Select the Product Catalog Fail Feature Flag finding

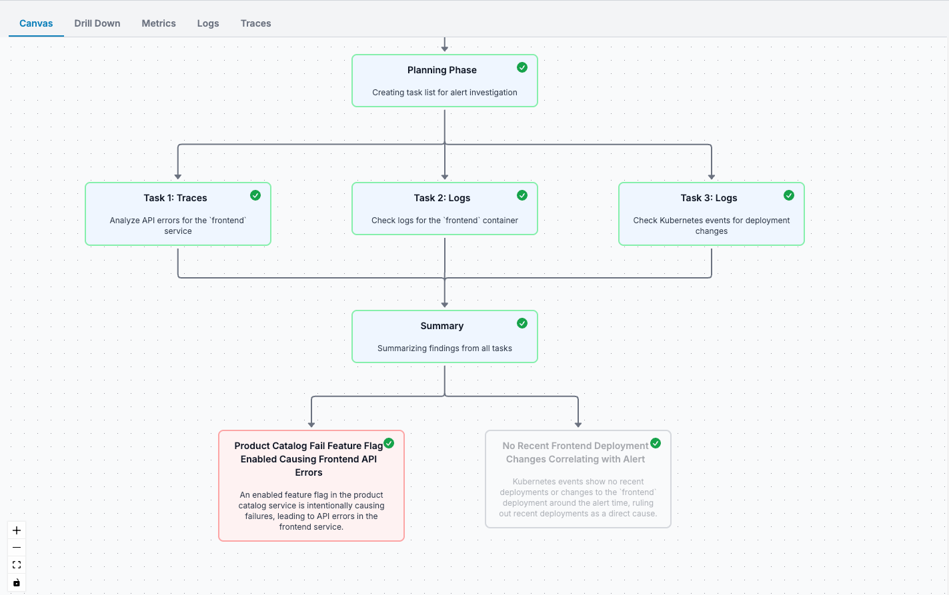coord(311,486)
